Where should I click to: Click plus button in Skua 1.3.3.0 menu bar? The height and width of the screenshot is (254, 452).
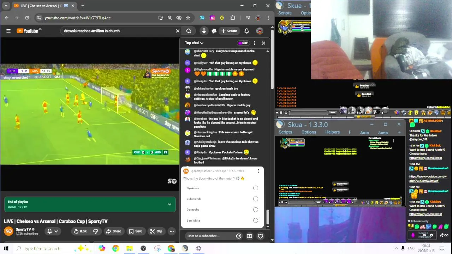pyautogui.click(x=399, y=133)
